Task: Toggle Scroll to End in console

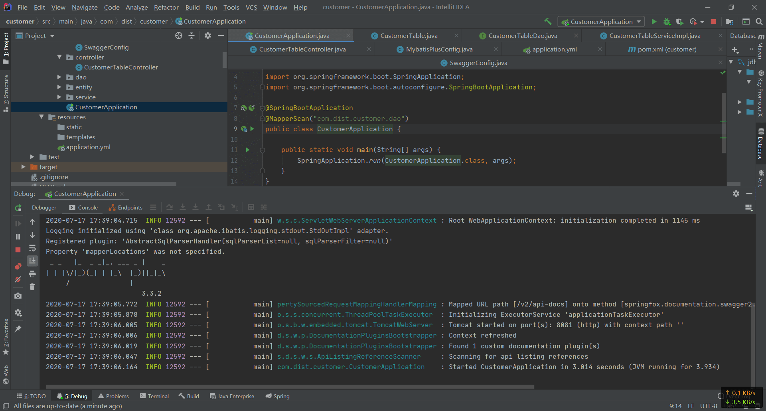Action: [x=32, y=261]
